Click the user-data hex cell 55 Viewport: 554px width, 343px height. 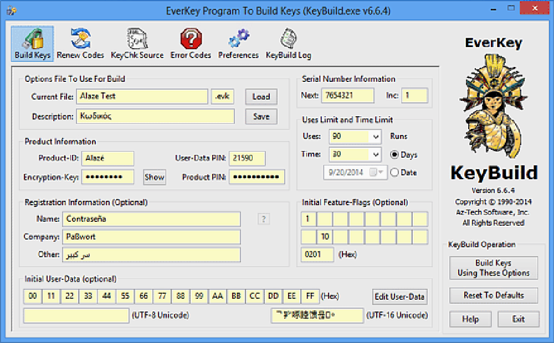pyautogui.click(x=125, y=296)
